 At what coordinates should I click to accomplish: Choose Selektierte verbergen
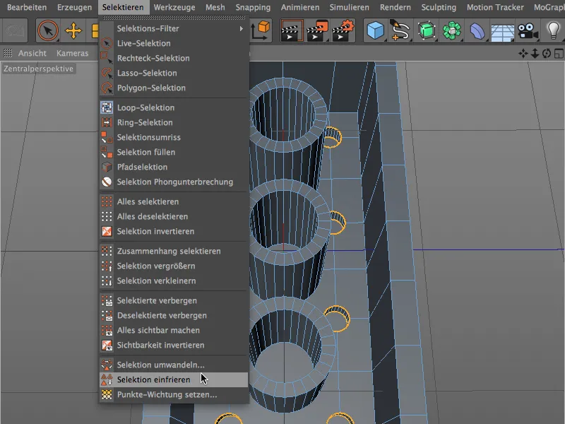point(174,300)
